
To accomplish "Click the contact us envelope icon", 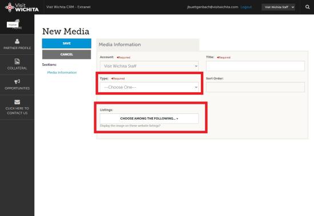I will coord(17,102).
